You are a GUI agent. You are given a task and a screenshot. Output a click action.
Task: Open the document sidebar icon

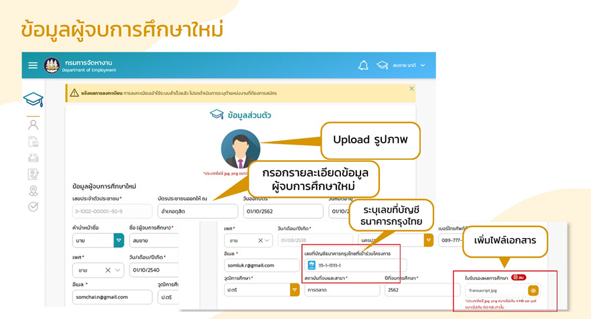click(x=33, y=142)
